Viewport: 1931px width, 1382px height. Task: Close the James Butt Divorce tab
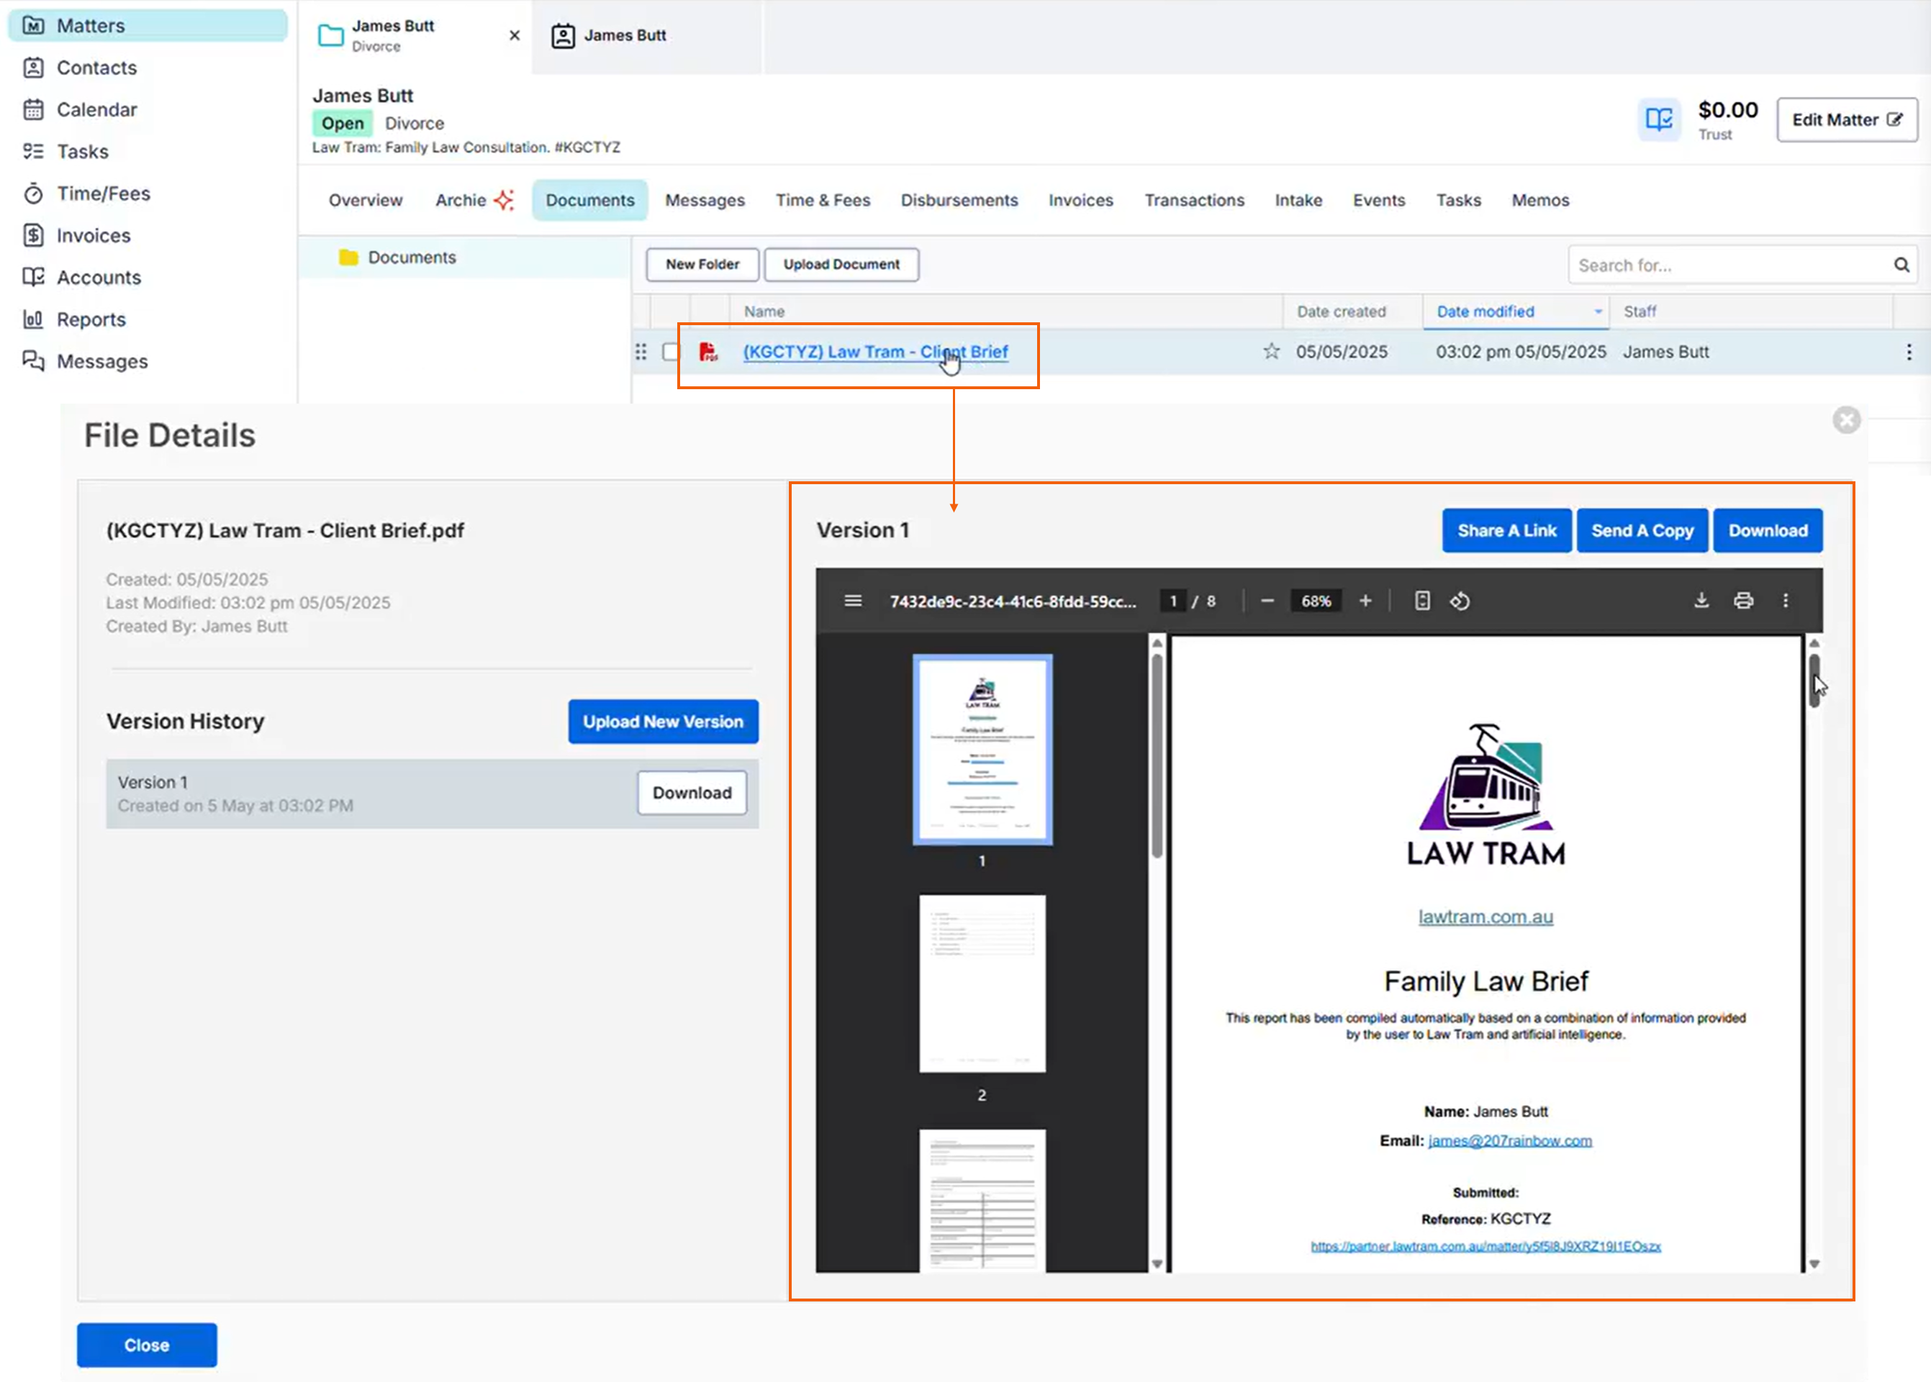515,35
